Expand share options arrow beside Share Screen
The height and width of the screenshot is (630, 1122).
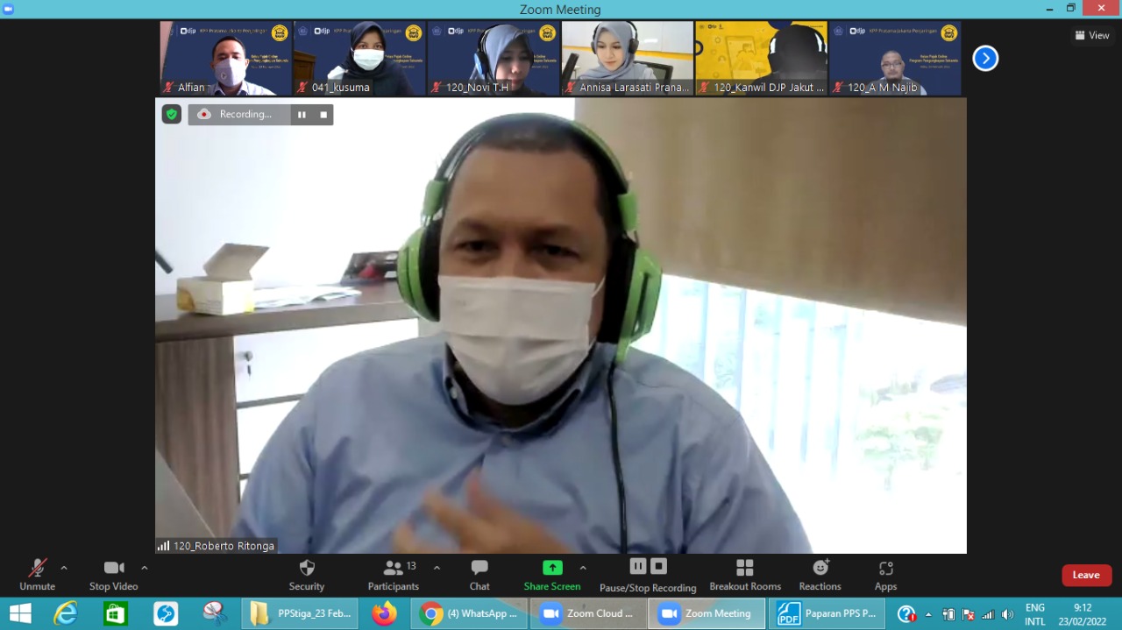(583, 568)
